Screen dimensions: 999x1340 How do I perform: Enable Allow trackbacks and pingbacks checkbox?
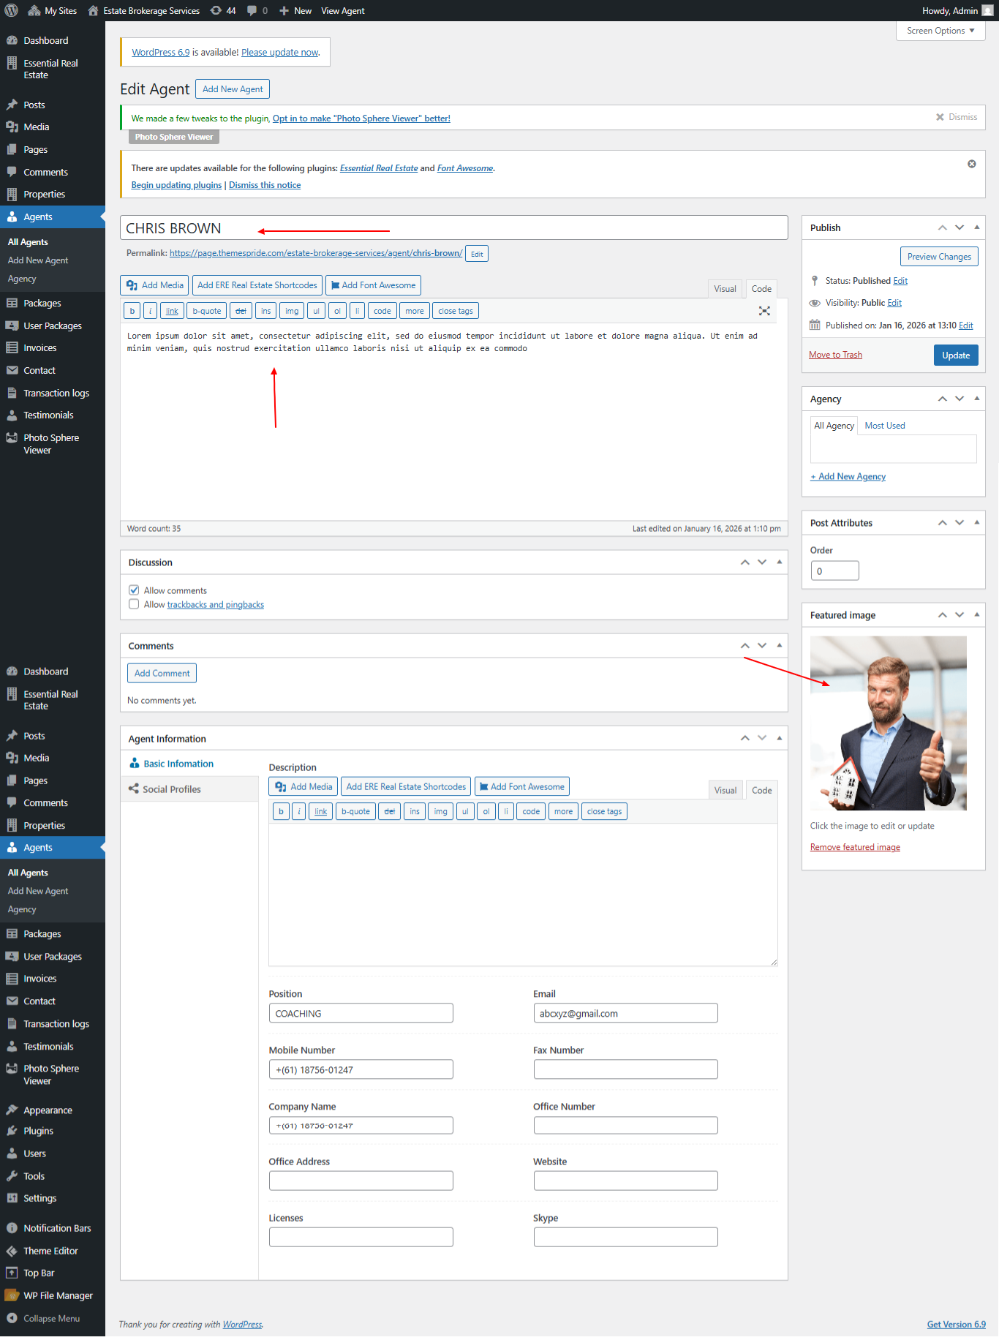(134, 604)
